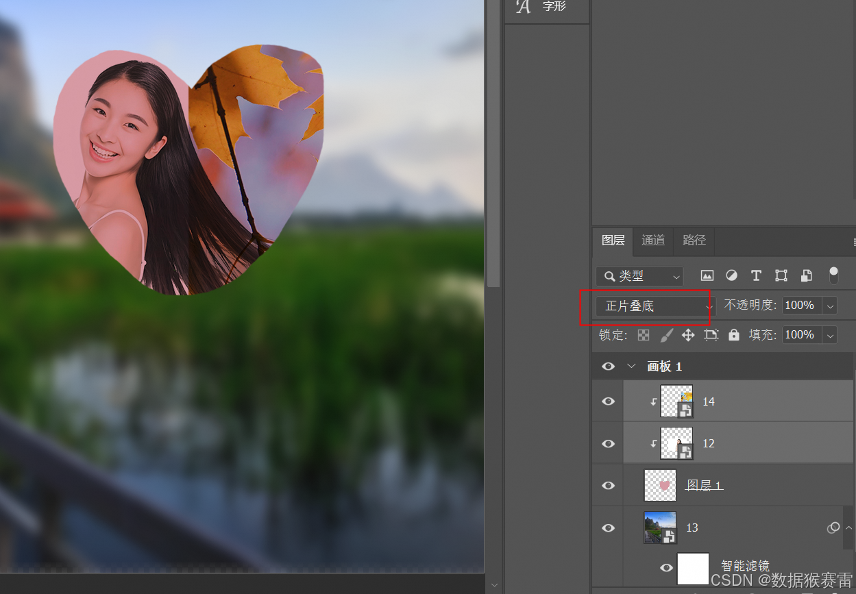Click the 不透明度 opacity value field
856x594 pixels.
point(803,306)
